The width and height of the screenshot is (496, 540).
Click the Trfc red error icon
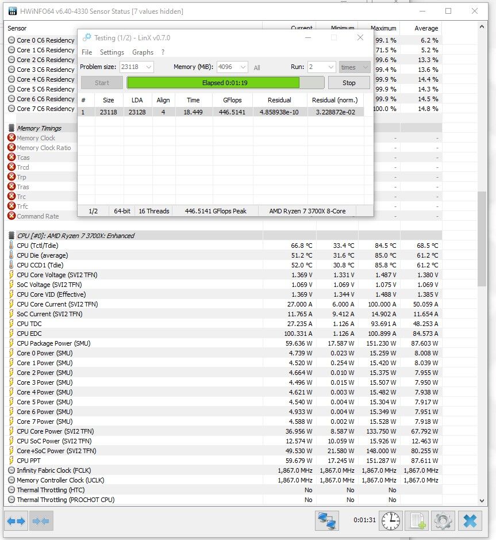(x=11, y=206)
